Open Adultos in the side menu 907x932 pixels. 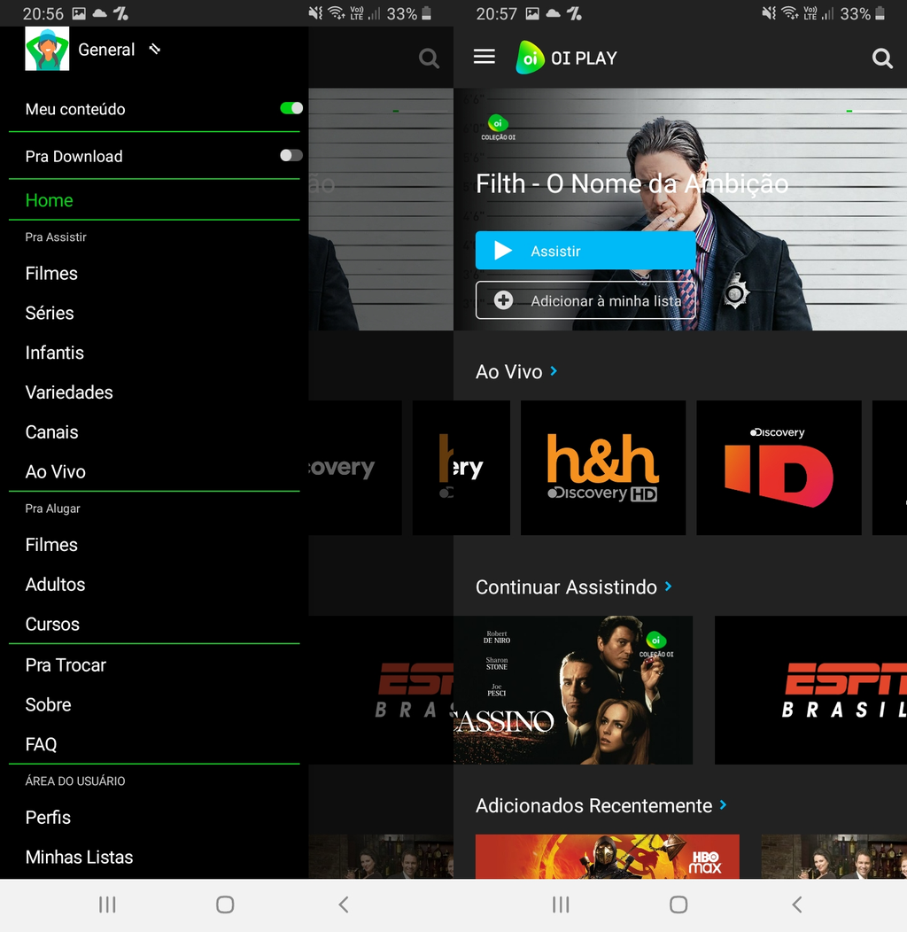[55, 585]
